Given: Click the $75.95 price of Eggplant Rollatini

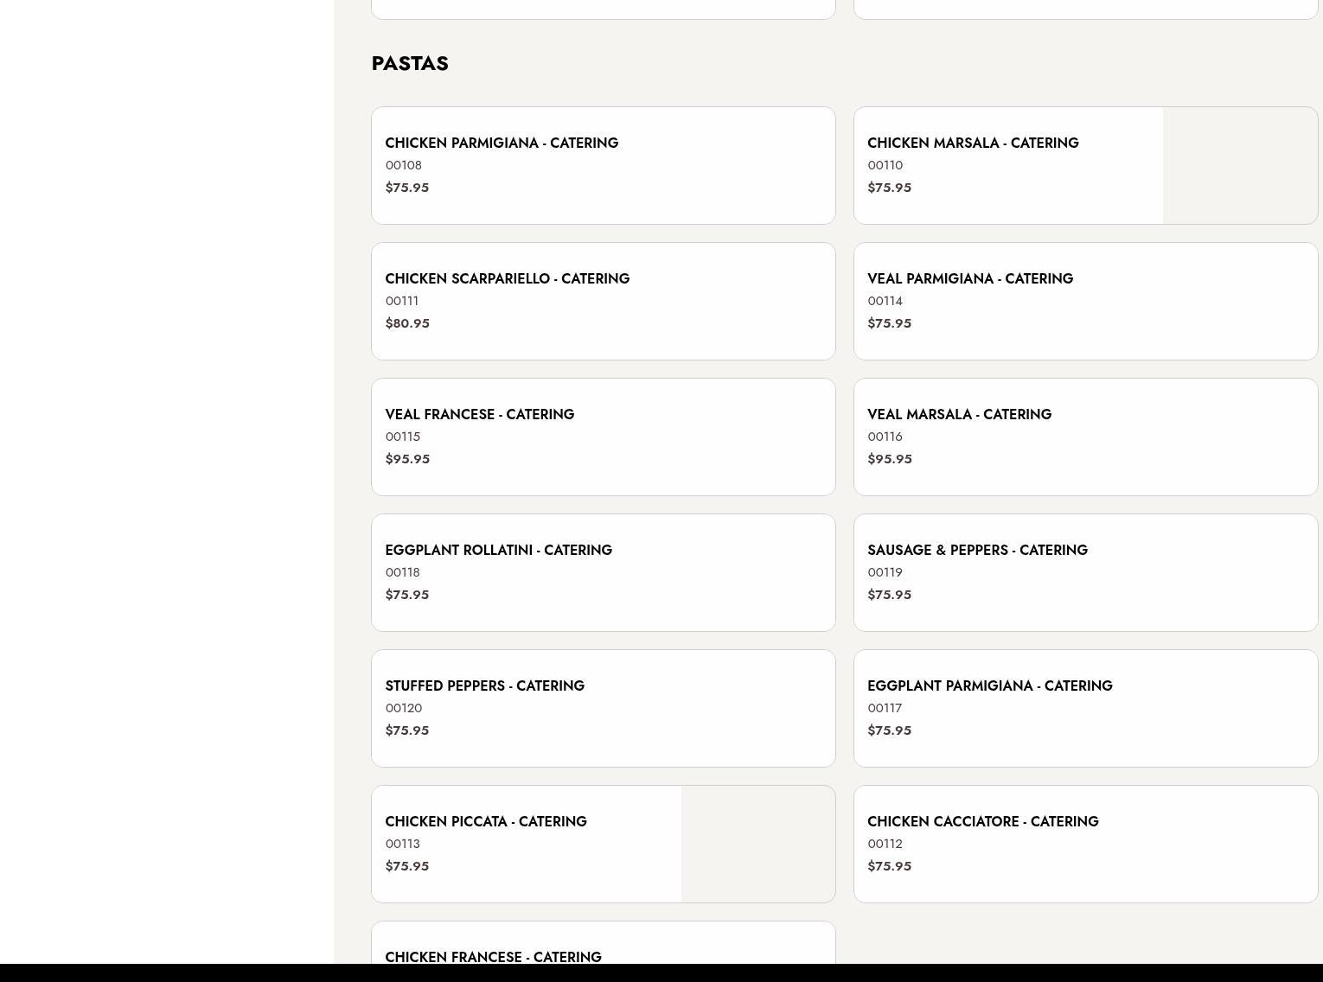Looking at the screenshot, I should tap(407, 595).
